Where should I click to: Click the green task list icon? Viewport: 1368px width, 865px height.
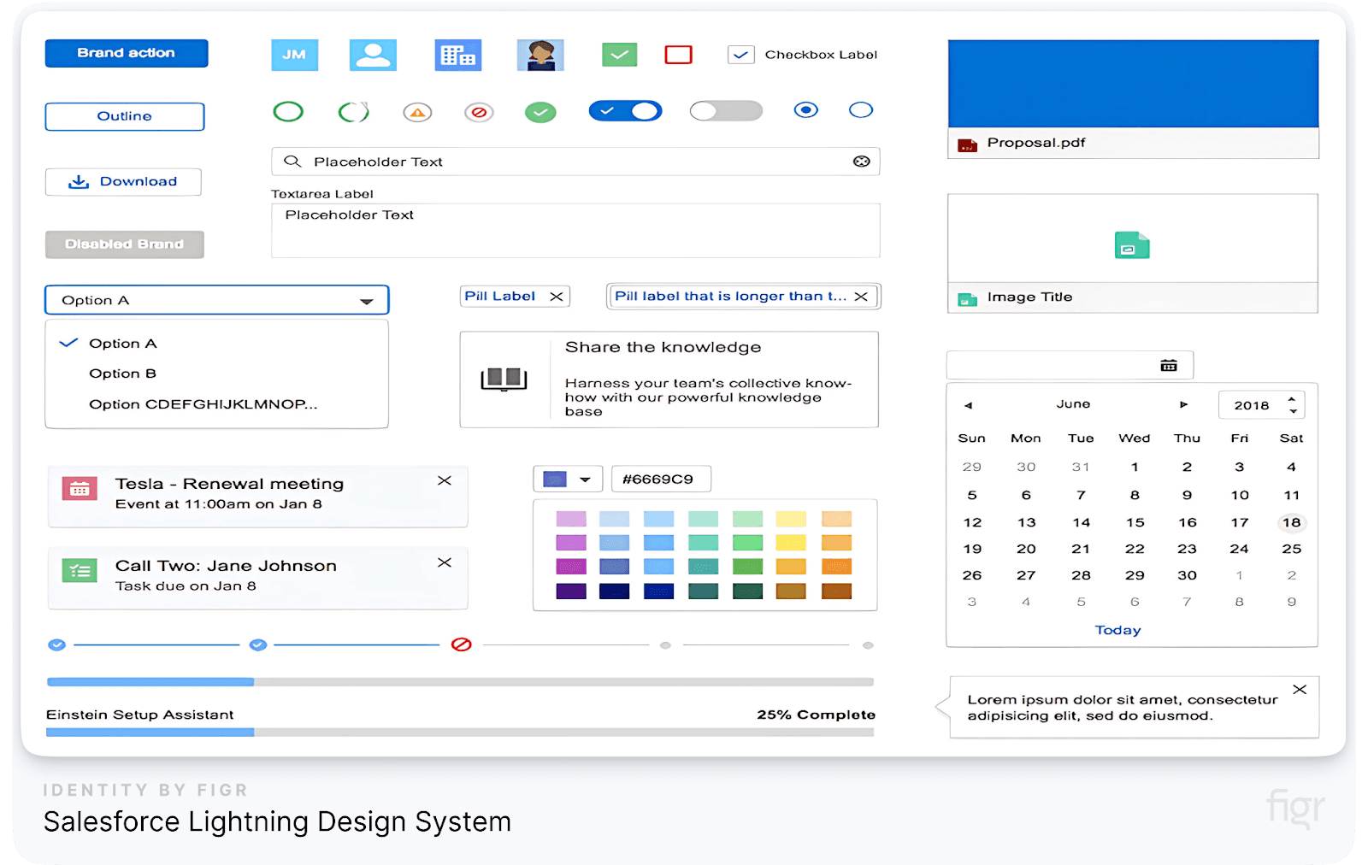80,570
